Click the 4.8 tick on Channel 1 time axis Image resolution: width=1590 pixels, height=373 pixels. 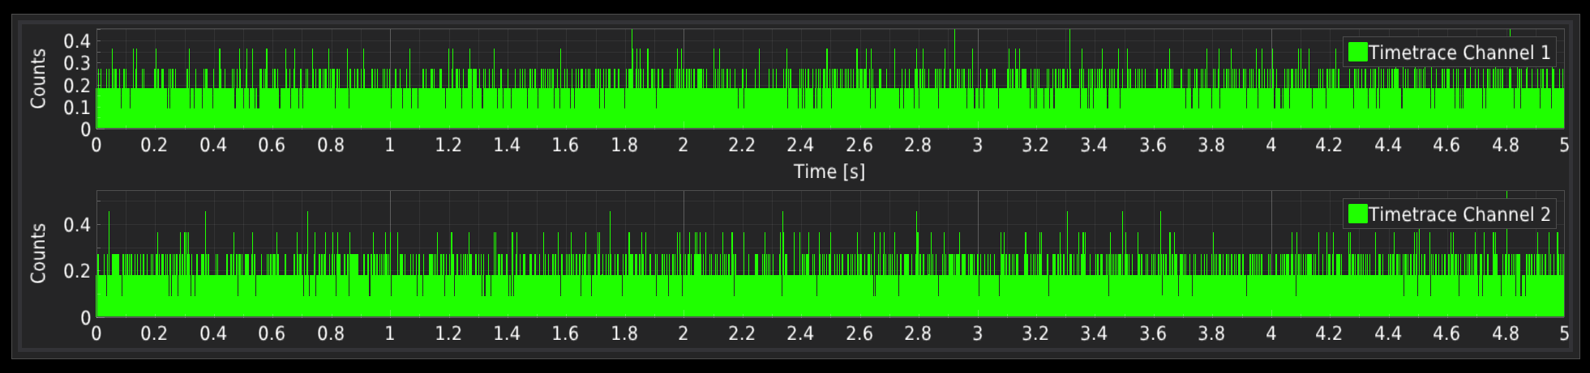[1505, 146]
